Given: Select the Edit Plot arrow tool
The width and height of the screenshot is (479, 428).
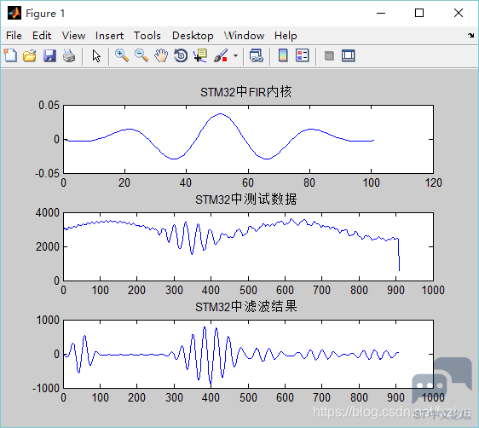Looking at the screenshot, I should pos(96,56).
